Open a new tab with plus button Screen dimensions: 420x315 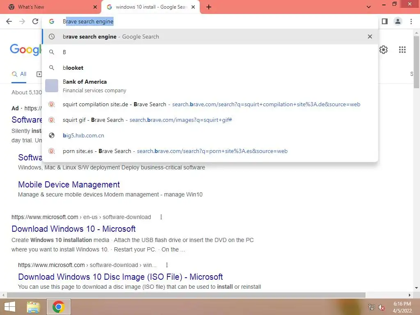(209, 7)
